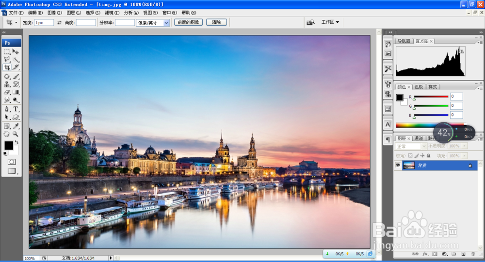Select the Gradient tool
The width and height of the screenshot is (485, 262).
click(x=16, y=92)
